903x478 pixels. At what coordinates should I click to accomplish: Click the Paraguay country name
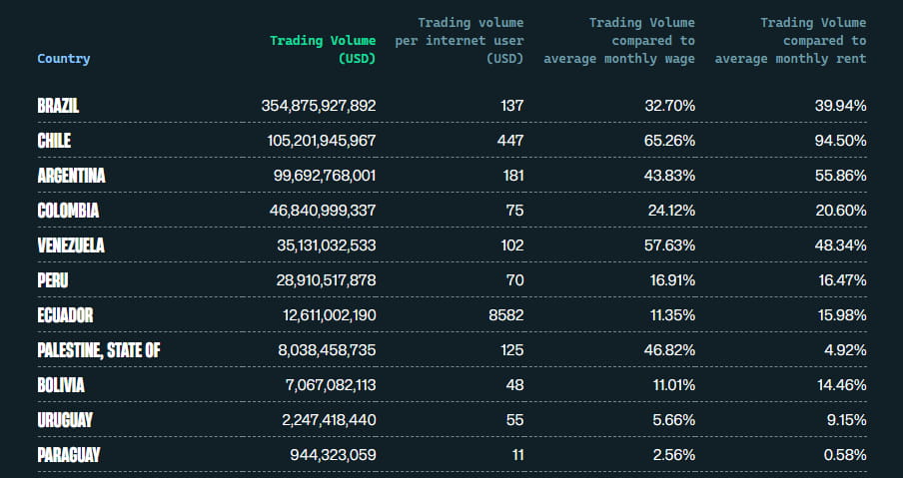click(69, 455)
